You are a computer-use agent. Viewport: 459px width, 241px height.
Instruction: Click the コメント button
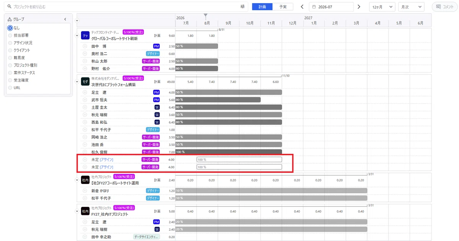click(x=444, y=7)
